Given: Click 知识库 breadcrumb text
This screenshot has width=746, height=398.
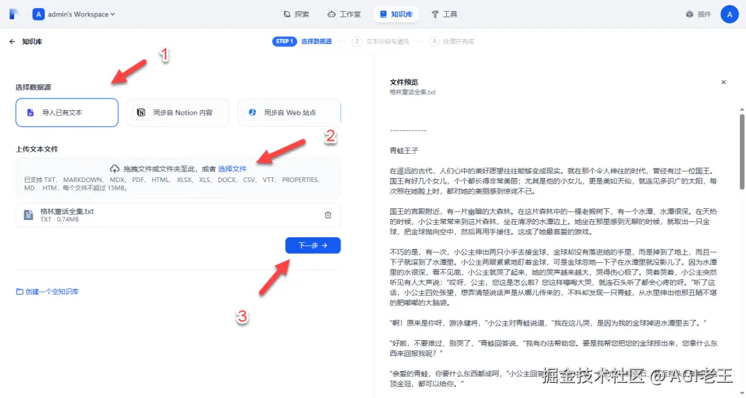Looking at the screenshot, I should pyautogui.click(x=32, y=42).
